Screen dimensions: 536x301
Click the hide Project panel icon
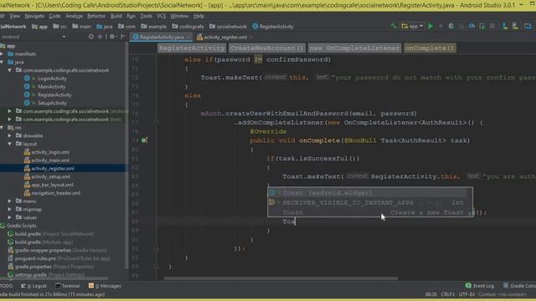(123, 37)
